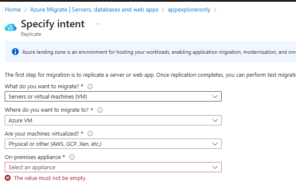Open the appexploreronly breadcrumb link
Screen dimensions: 296x194
click(189, 10)
